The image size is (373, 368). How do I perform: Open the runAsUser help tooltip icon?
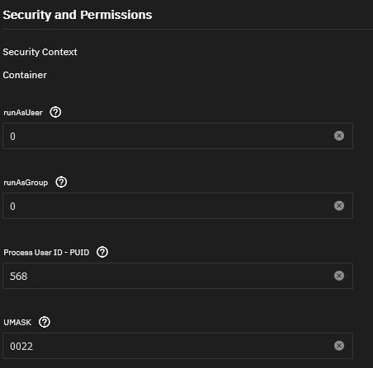point(55,112)
